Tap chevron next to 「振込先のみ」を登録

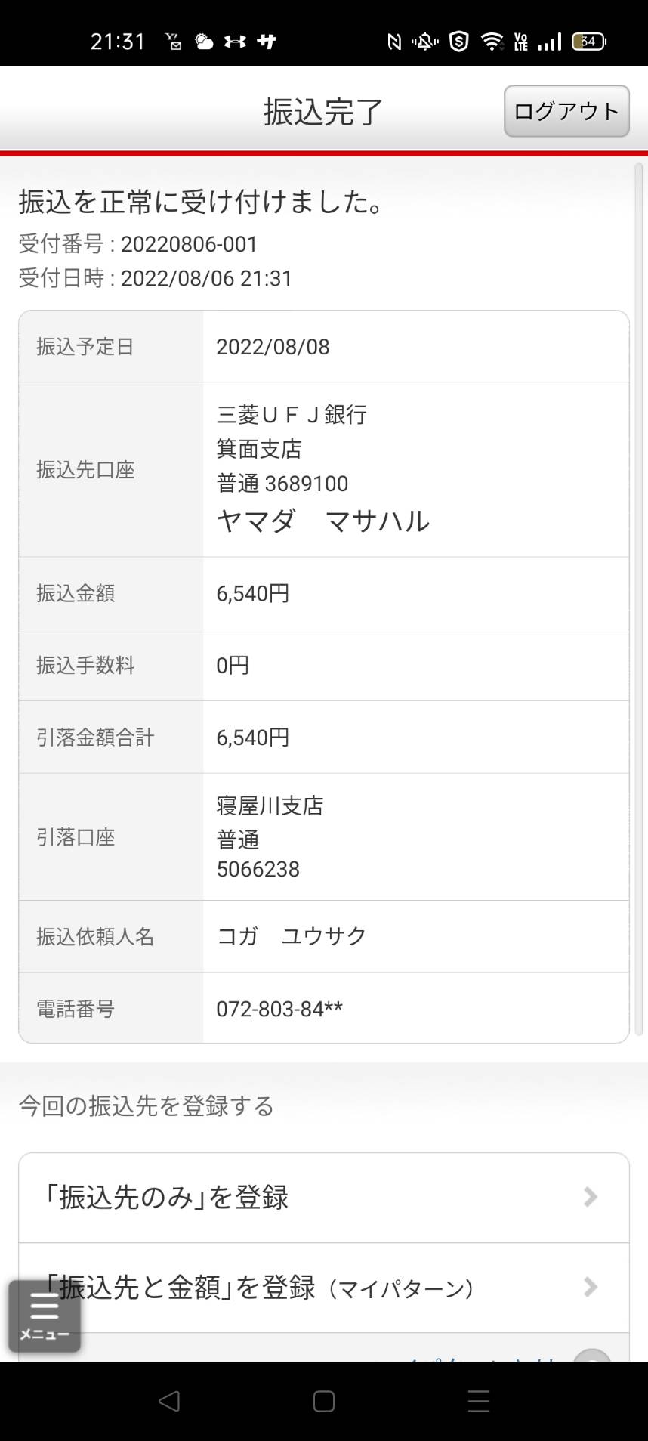click(591, 1197)
